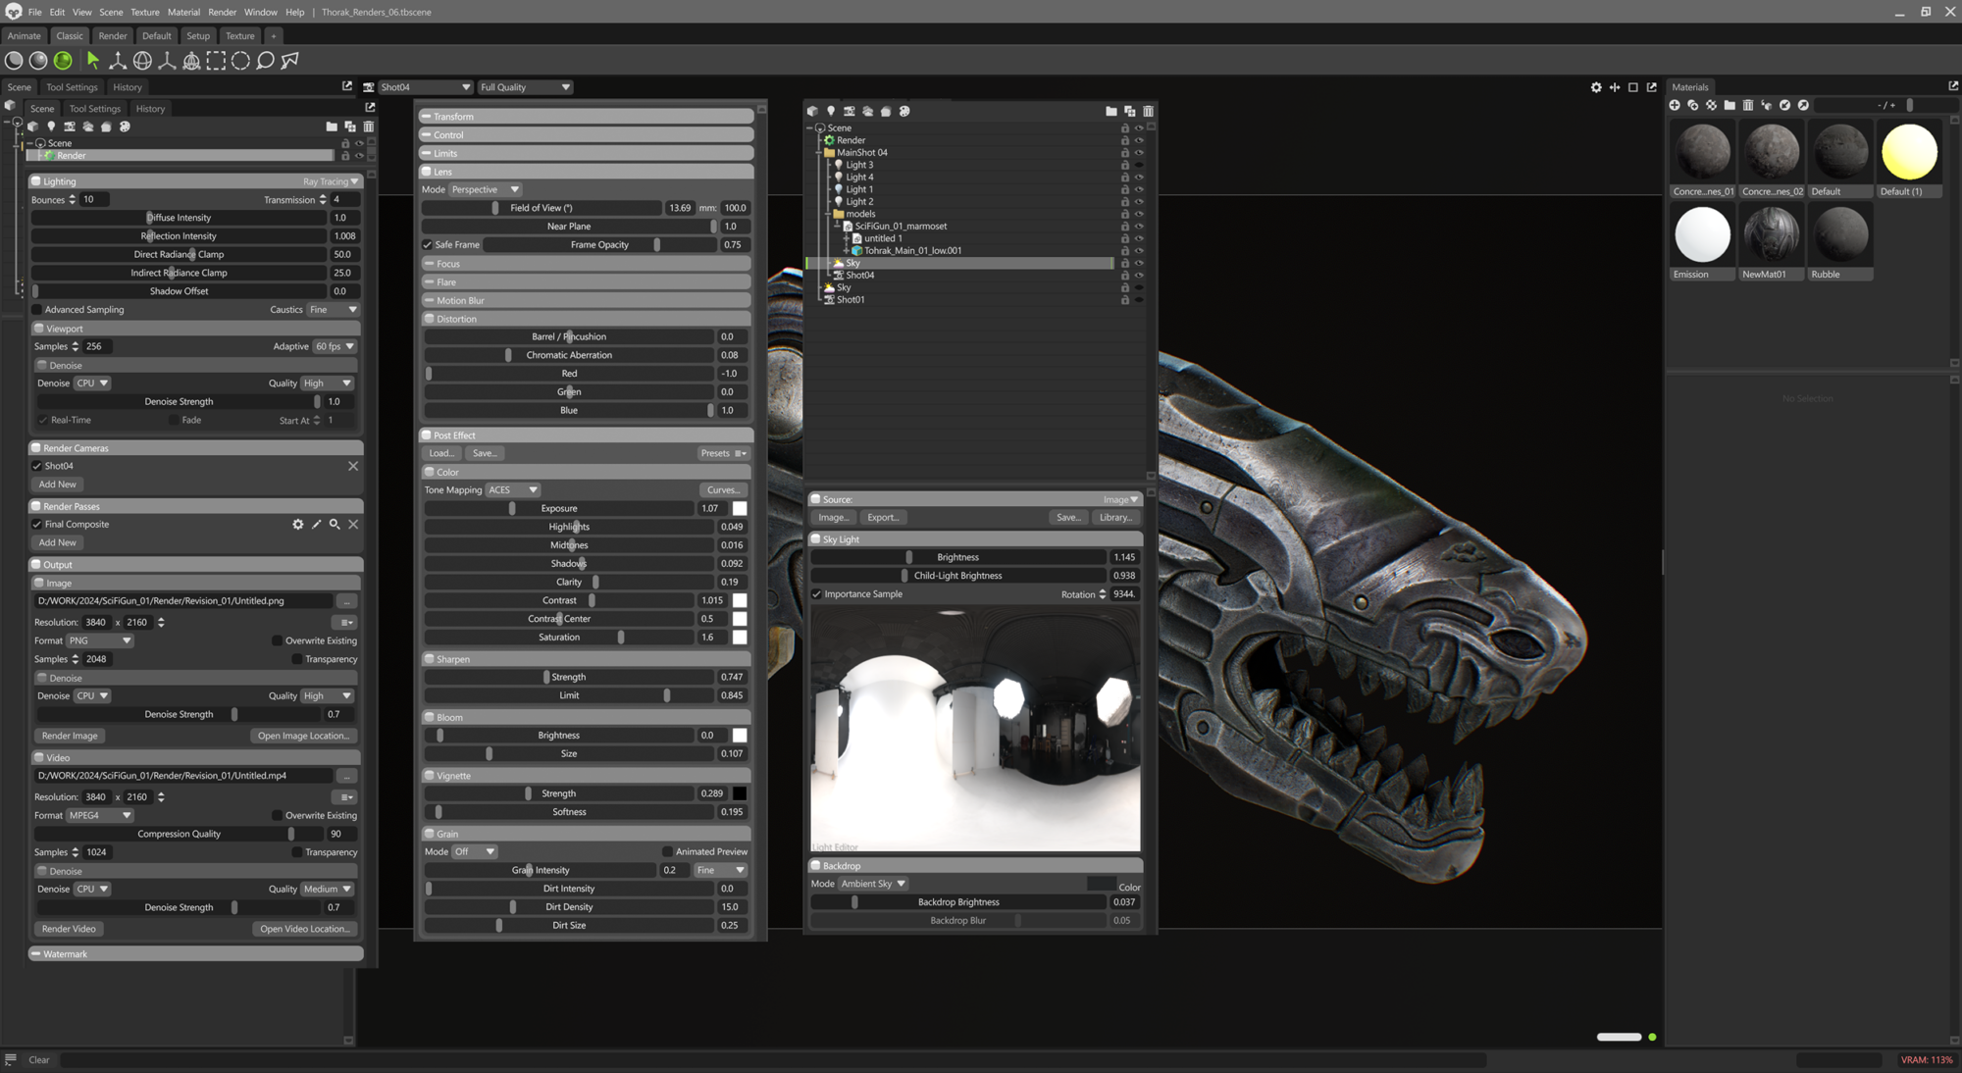The image size is (1962, 1073).
Task: Add new material with plus icon
Action: [1675, 105]
